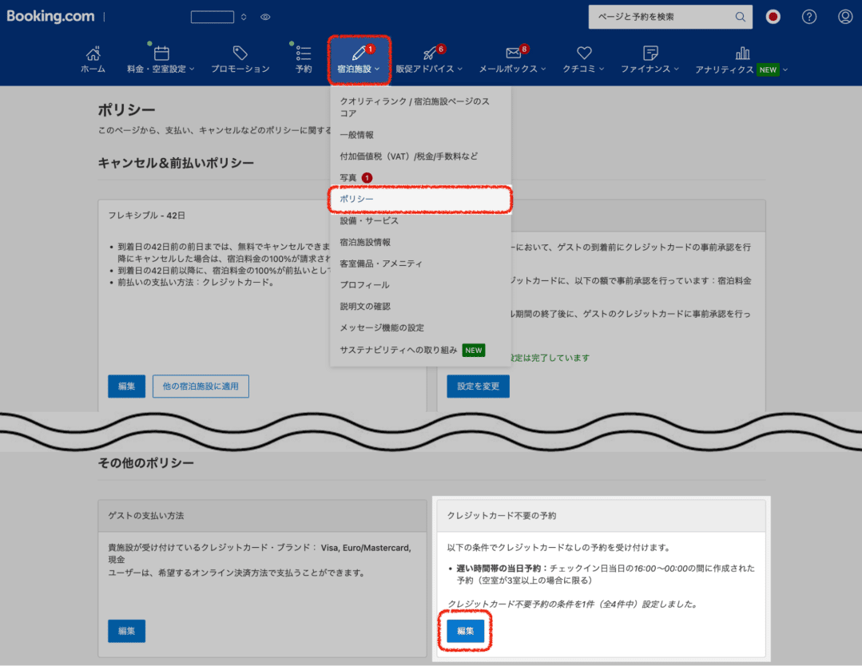Open the account profile icon
This screenshot has width=862, height=666.
(x=844, y=17)
